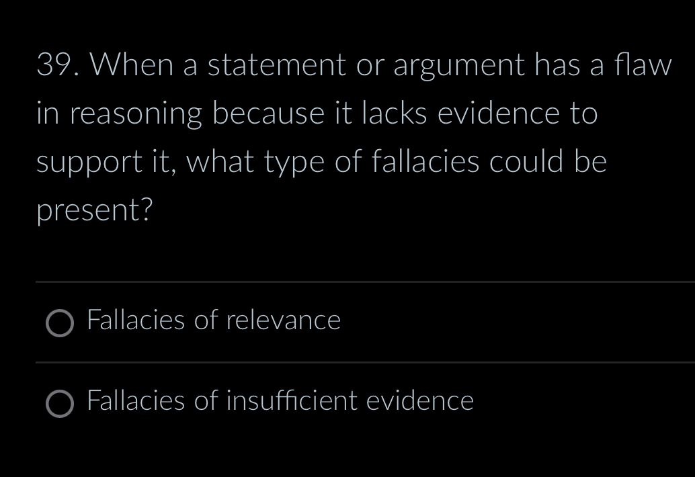This screenshot has height=477, width=695.
Task: Click the question number '39'
Action: click(55, 64)
